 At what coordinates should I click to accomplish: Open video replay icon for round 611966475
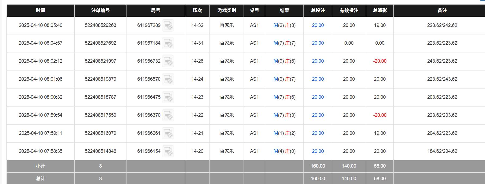(x=168, y=97)
